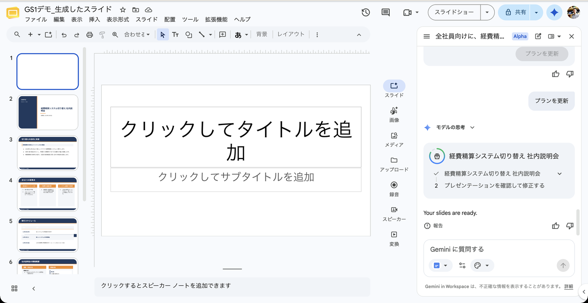
Task: Open the スライド menu
Action: [147, 19]
